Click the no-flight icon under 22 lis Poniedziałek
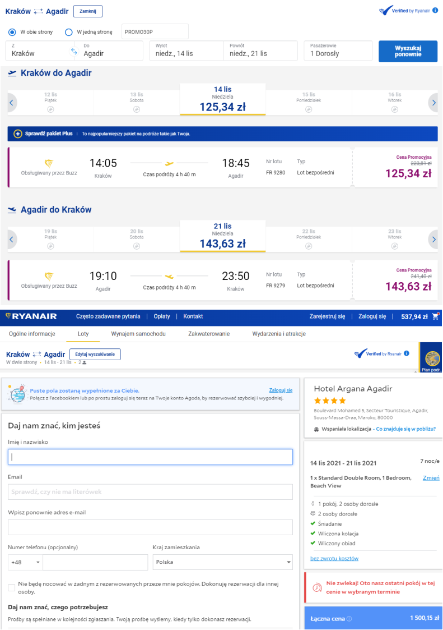 click(x=309, y=246)
